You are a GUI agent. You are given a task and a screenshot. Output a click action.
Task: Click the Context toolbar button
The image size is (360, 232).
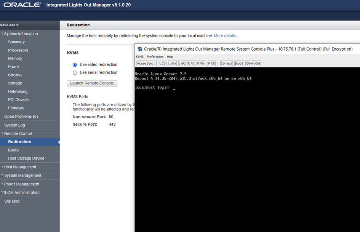tap(226, 63)
